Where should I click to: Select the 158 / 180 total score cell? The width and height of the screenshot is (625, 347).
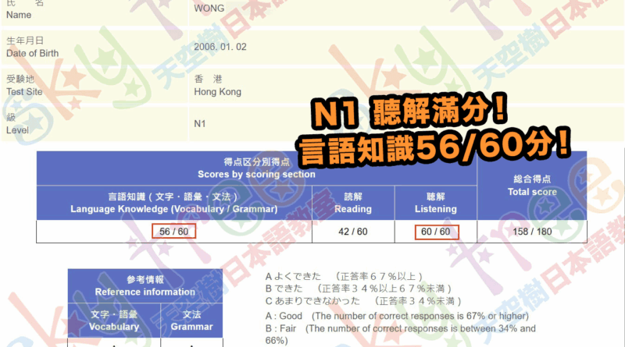[532, 232]
